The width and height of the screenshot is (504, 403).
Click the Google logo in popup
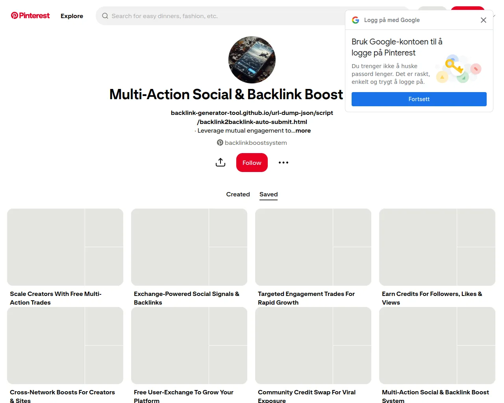[x=356, y=20]
